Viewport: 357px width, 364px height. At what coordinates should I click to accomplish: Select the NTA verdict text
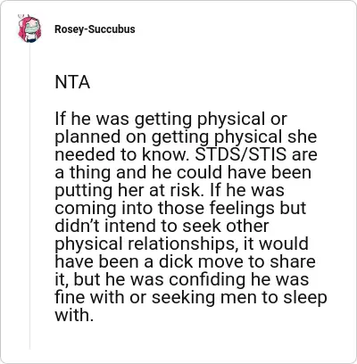(x=72, y=82)
